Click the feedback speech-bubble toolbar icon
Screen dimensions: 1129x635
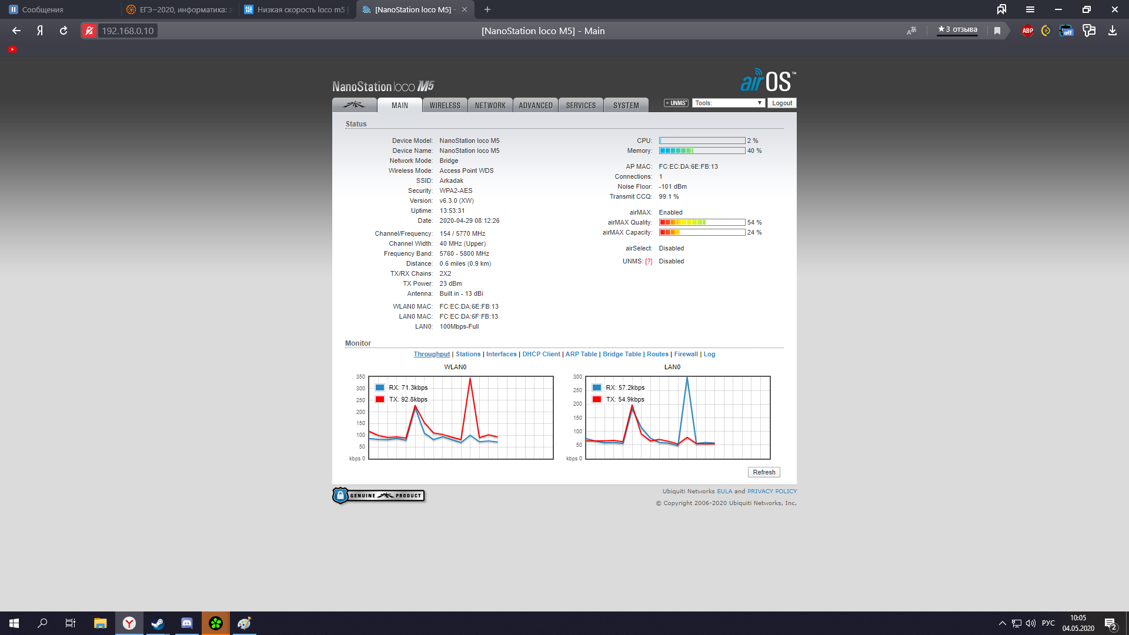(1089, 31)
